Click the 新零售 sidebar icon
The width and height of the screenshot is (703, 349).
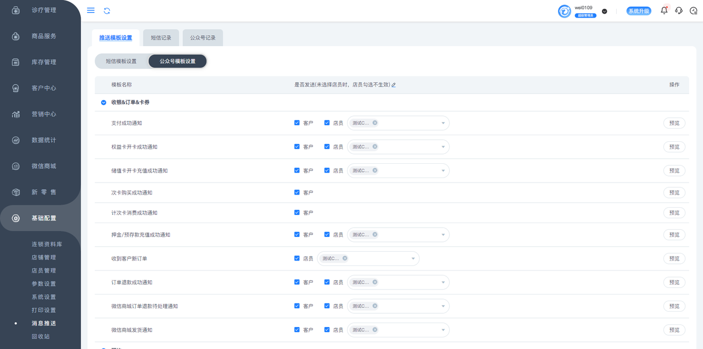click(x=16, y=192)
